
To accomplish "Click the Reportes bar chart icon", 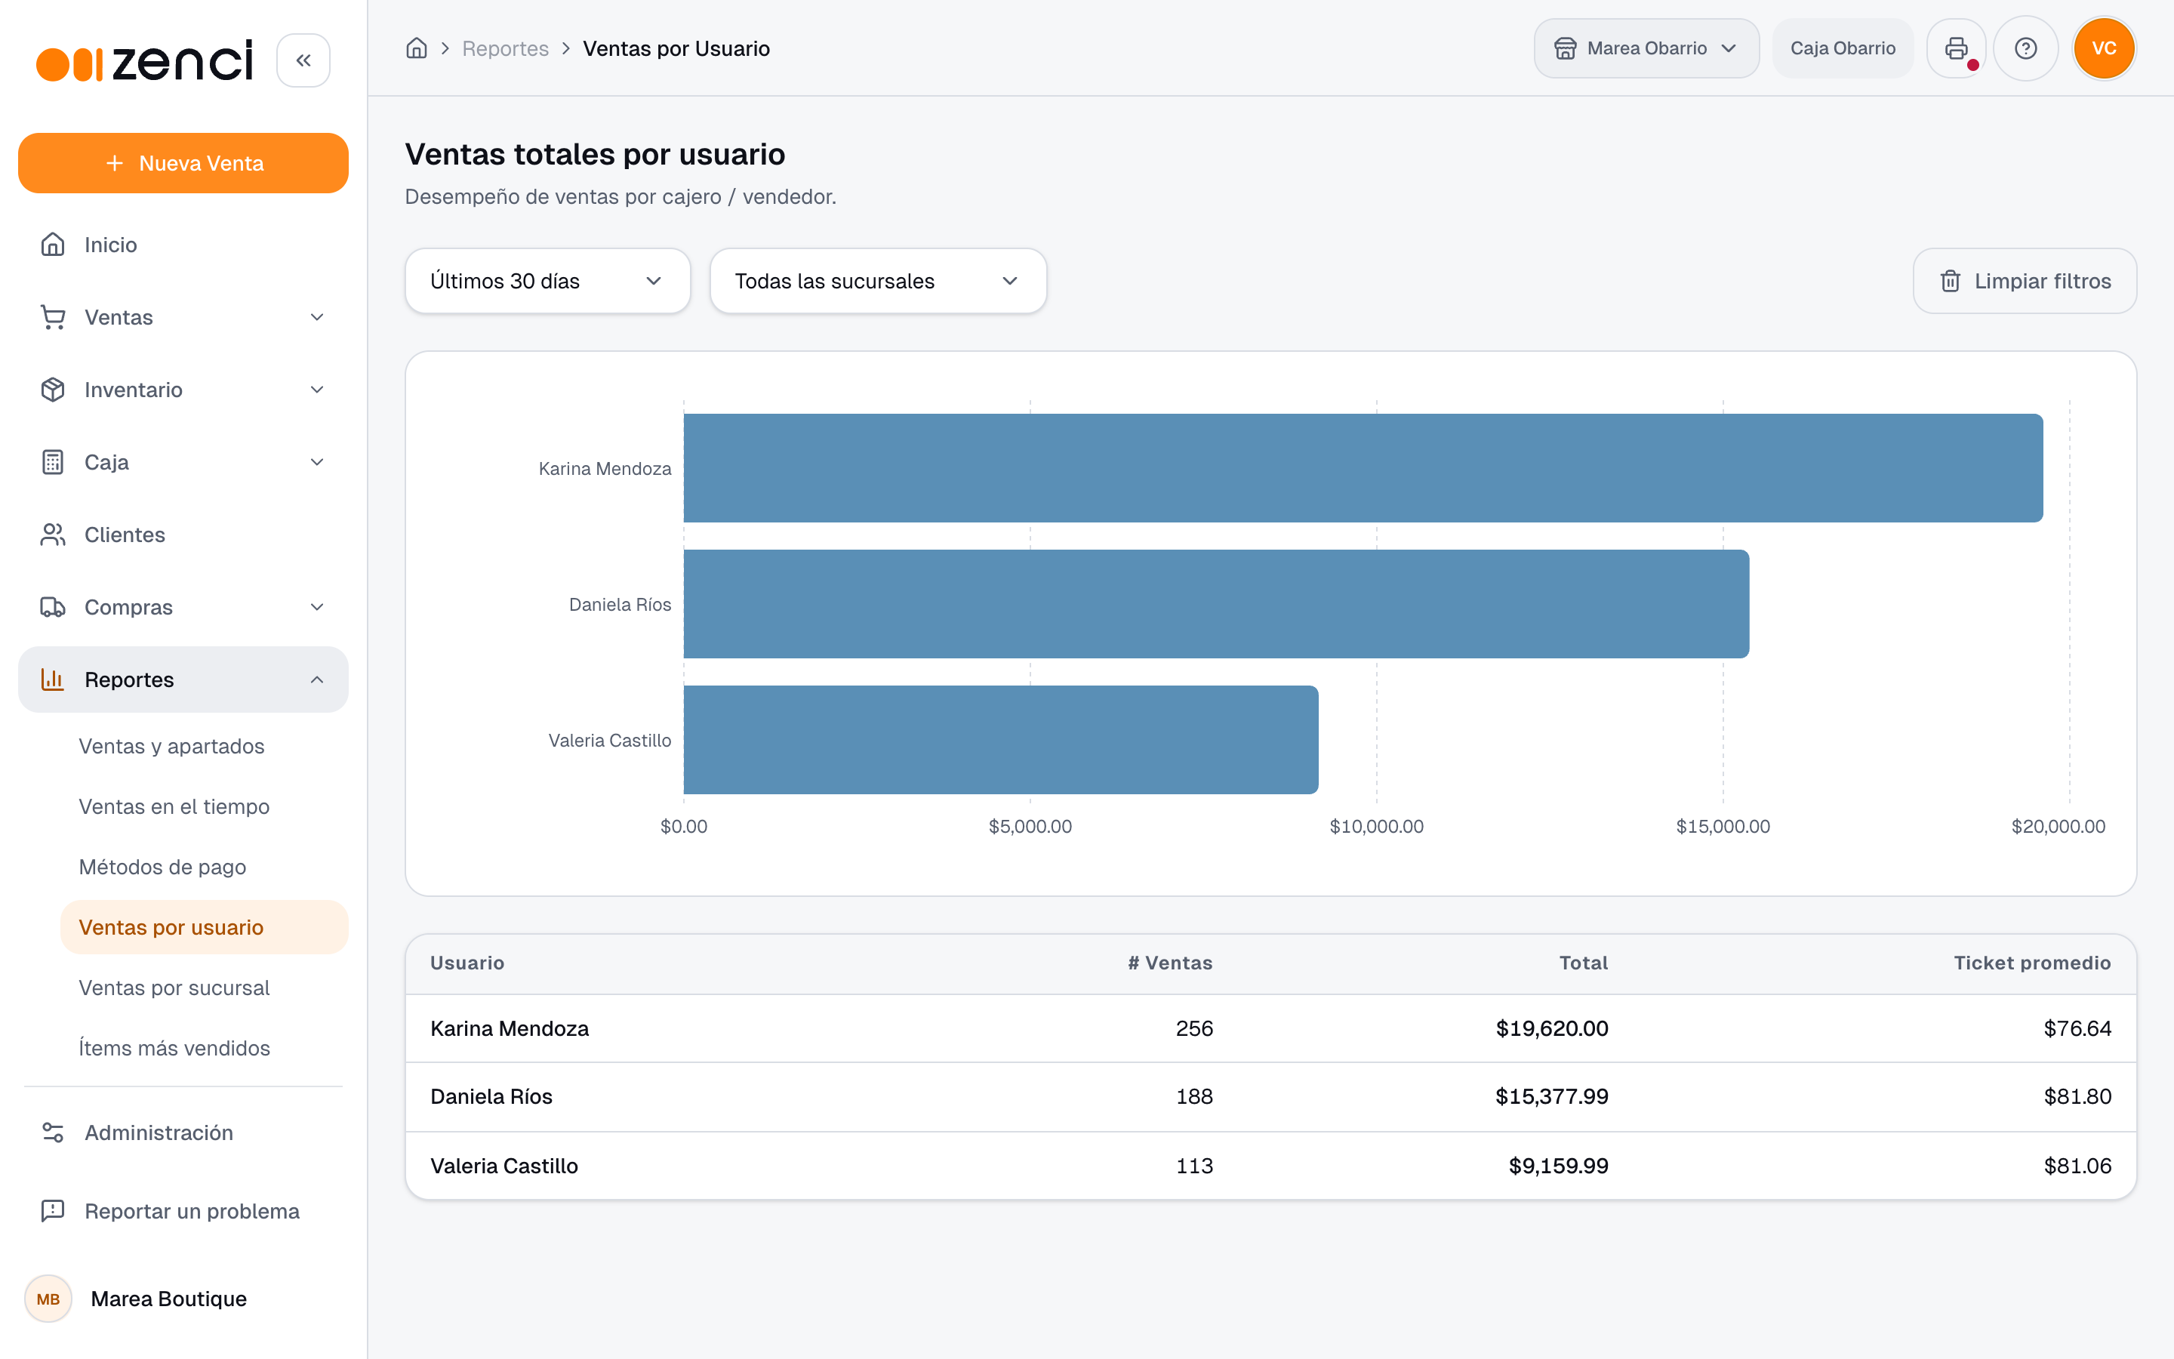I will 53,679.
